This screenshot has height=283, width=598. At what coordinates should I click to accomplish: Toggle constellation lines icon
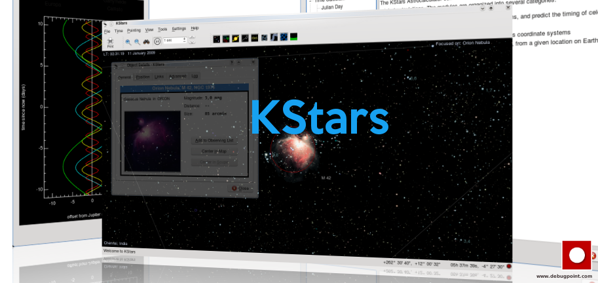[245, 38]
